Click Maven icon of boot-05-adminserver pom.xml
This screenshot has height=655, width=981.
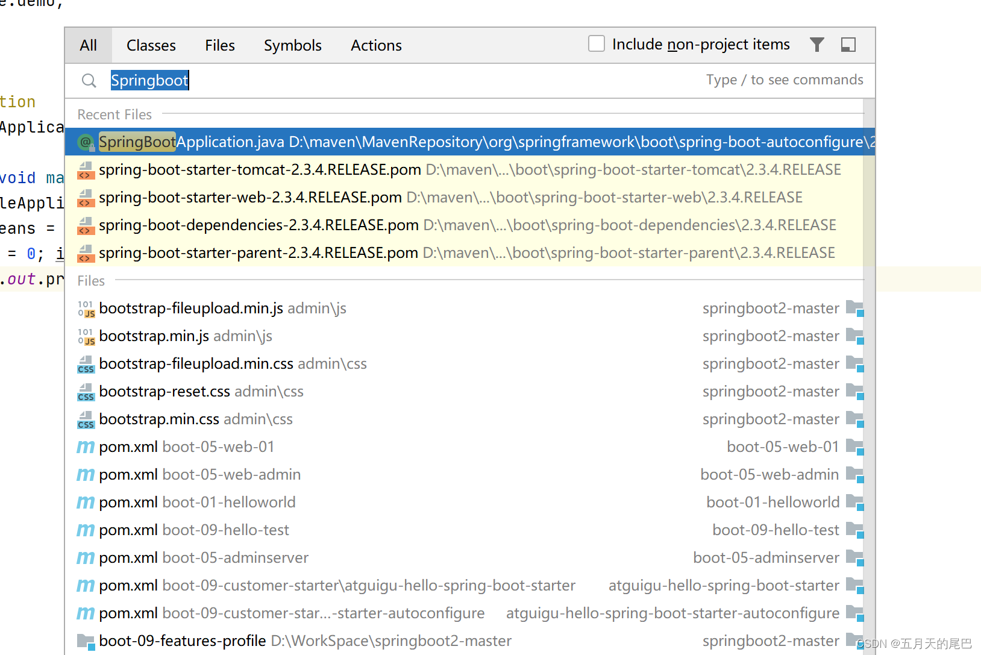pos(86,558)
